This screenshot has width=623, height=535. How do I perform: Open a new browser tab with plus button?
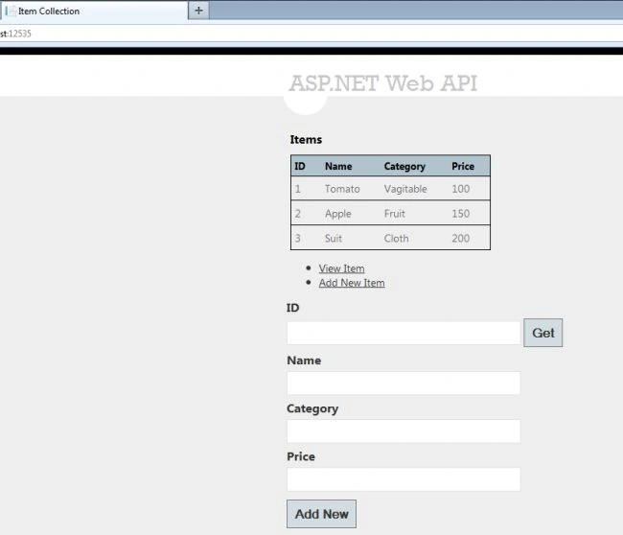198,11
